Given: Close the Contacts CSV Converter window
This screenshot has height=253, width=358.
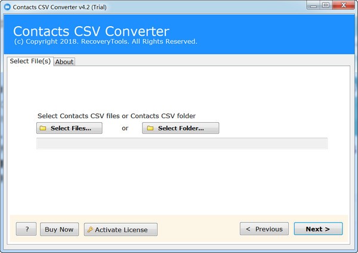Looking at the screenshot, I should pos(343,6).
